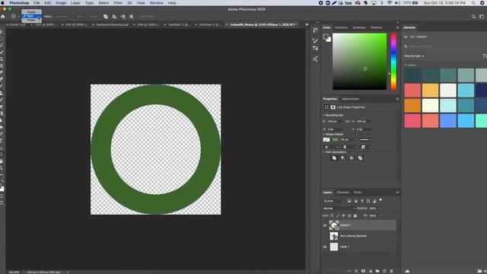This screenshot has height=274, width=487.
Task: Pick the orange-yellow library color swatch
Action: click(430, 91)
